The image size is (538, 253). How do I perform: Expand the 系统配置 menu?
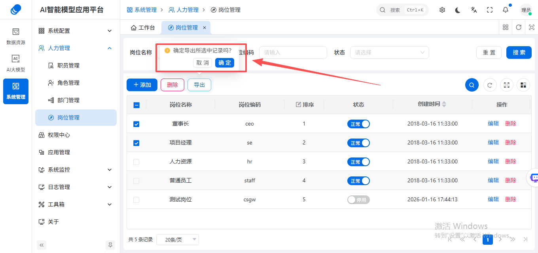click(x=76, y=31)
